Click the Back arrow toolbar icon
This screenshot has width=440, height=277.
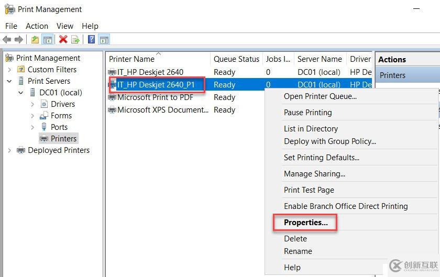(x=7, y=40)
